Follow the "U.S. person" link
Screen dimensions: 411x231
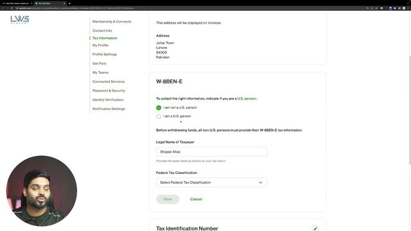point(247,99)
